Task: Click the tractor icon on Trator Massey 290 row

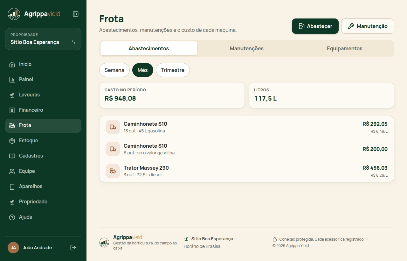Action: [113, 171]
